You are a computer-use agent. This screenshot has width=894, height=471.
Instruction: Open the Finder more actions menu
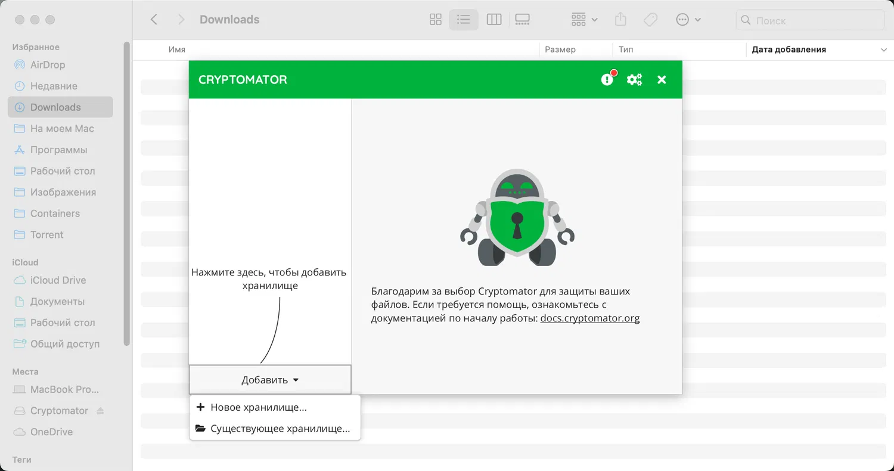pos(688,20)
